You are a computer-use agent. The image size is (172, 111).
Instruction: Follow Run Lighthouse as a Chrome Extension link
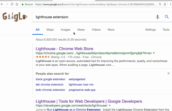(x=74, y=109)
